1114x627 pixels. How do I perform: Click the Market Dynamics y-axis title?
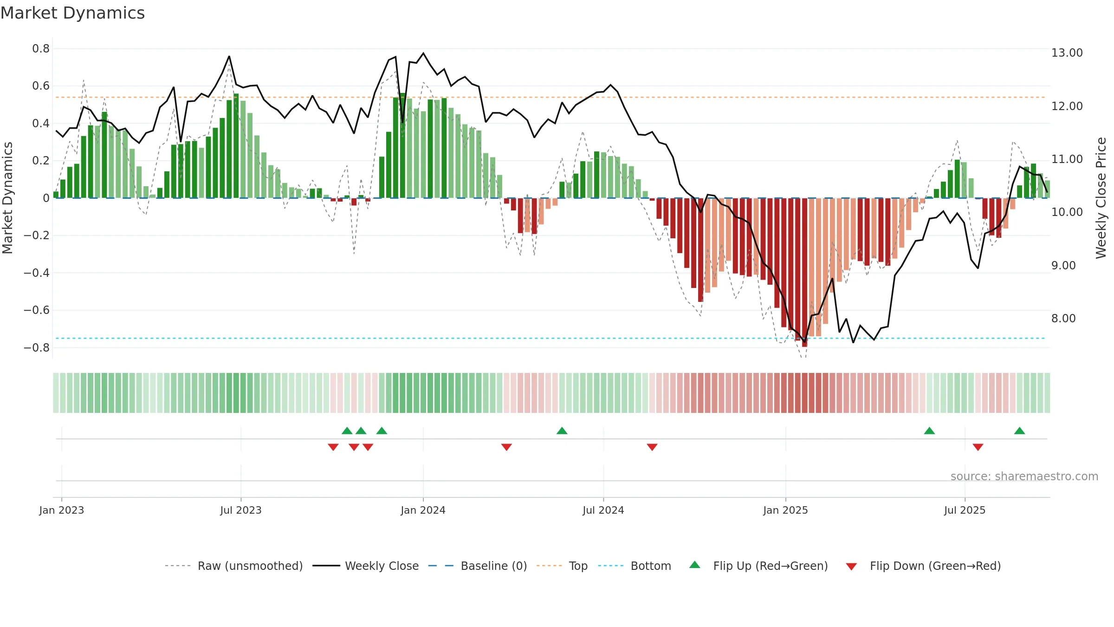pos(7,198)
